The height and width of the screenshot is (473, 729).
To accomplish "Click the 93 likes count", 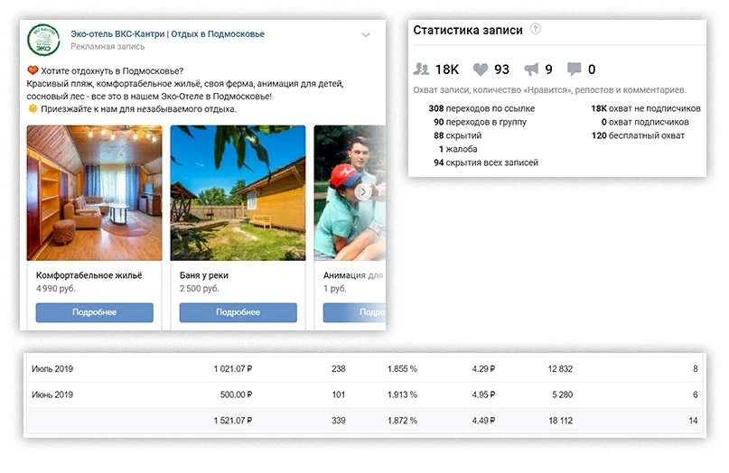I will (501, 70).
